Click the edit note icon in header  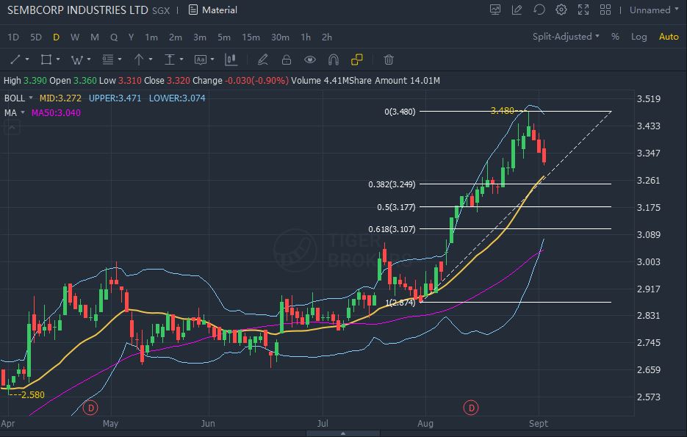point(517,10)
